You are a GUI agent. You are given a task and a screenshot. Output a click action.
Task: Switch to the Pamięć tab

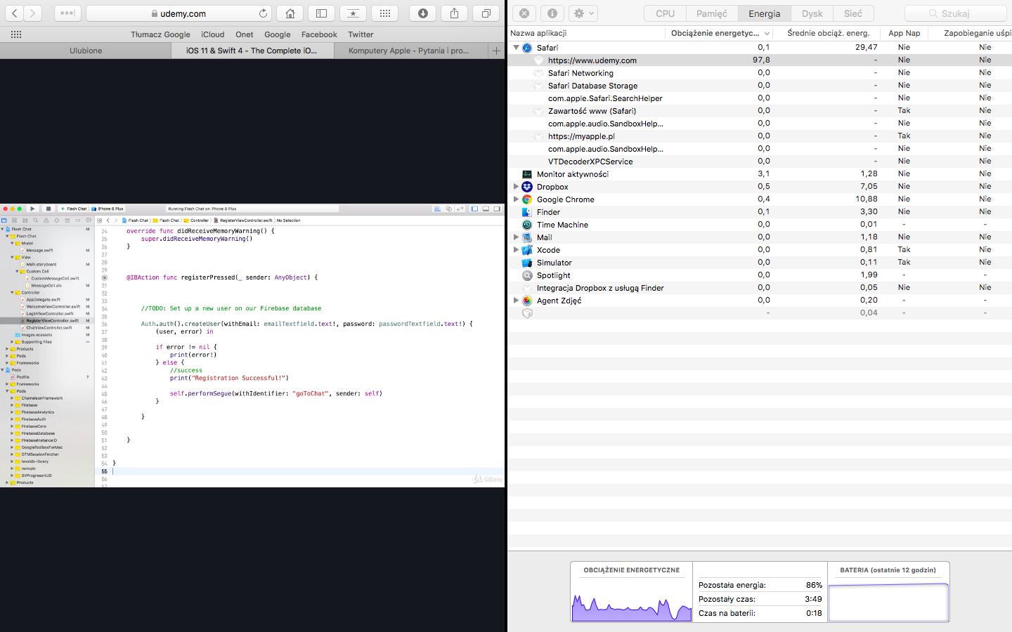711,13
